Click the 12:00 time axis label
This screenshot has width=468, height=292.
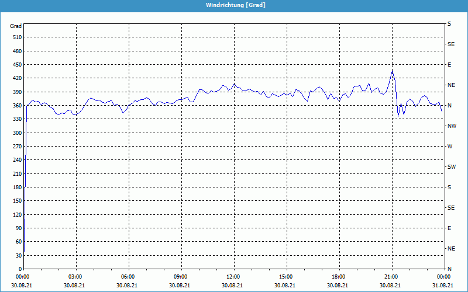(234, 276)
